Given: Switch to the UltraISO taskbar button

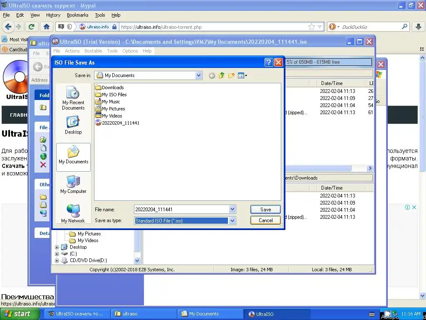Looking at the screenshot, I should pyautogui.click(x=277, y=314).
